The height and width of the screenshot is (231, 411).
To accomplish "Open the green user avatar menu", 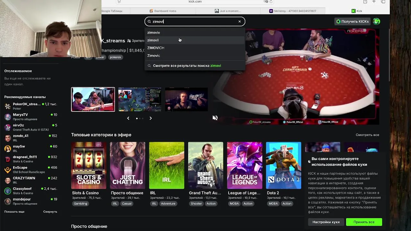I will tap(377, 21).
